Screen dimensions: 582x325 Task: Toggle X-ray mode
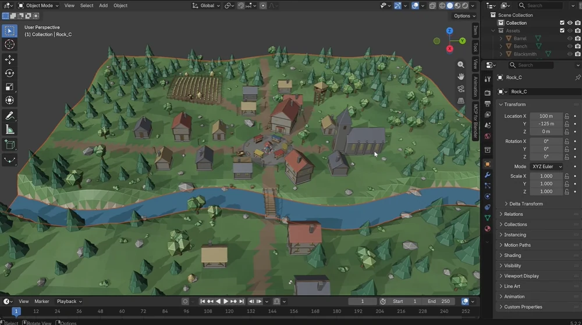(432, 6)
